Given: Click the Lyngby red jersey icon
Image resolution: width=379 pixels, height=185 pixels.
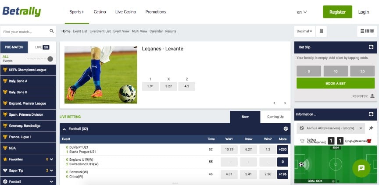Looking at the screenshot, I should tap(369, 141).
